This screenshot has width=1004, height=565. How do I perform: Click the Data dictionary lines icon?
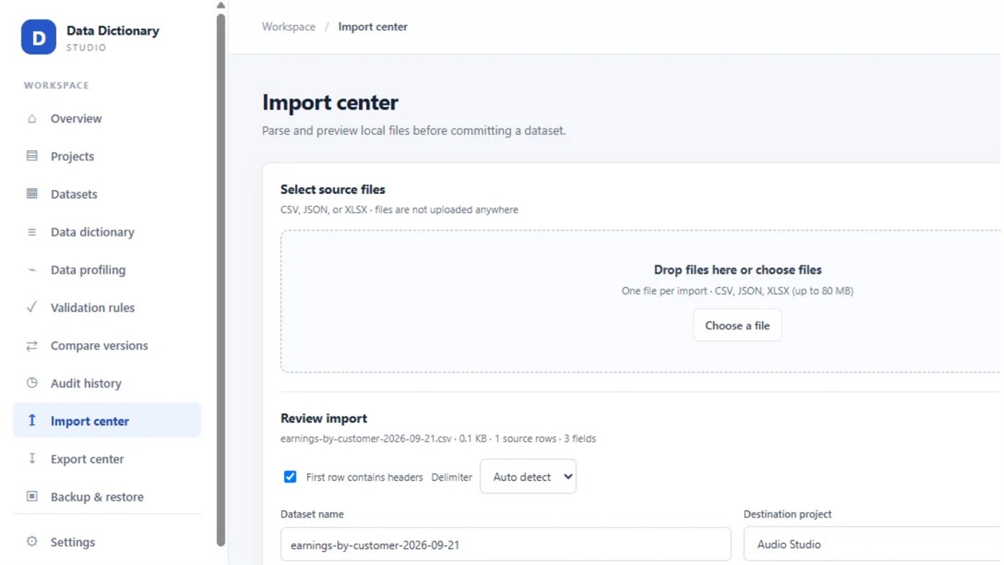tap(32, 232)
